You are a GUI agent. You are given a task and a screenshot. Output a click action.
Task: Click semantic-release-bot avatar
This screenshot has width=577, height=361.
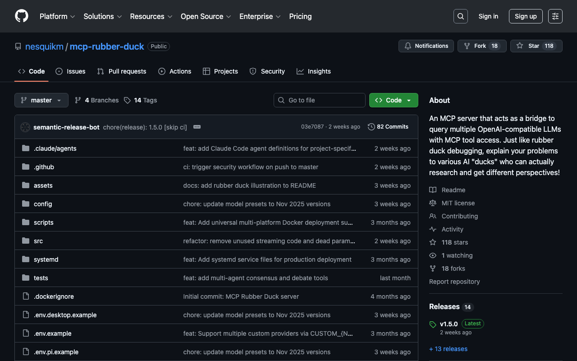pyautogui.click(x=25, y=127)
